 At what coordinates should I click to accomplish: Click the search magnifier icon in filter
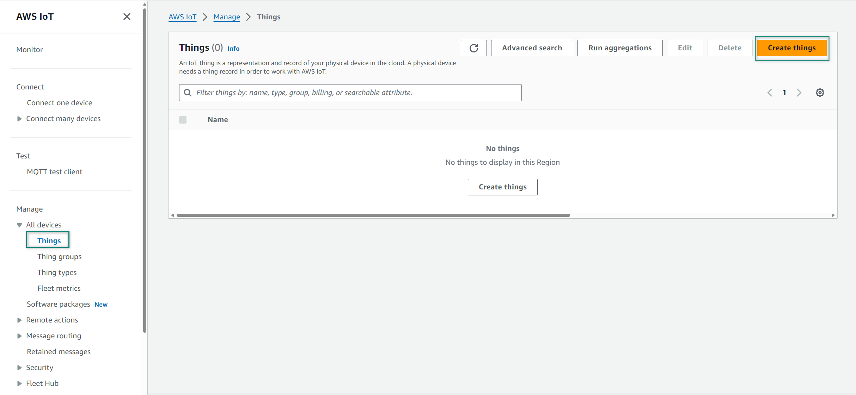[188, 93]
